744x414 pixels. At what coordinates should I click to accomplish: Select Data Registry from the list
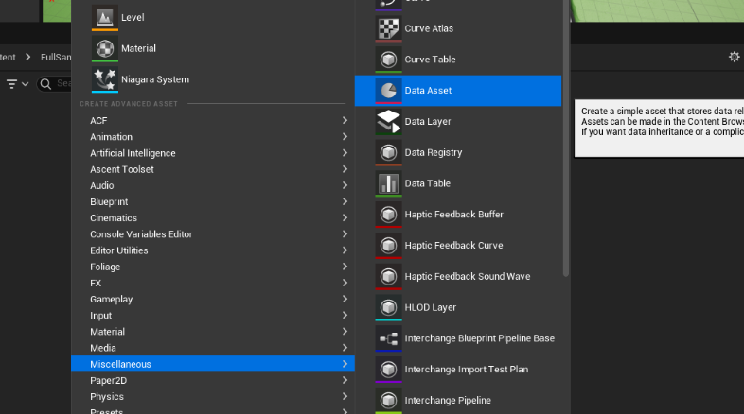click(433, 152)
